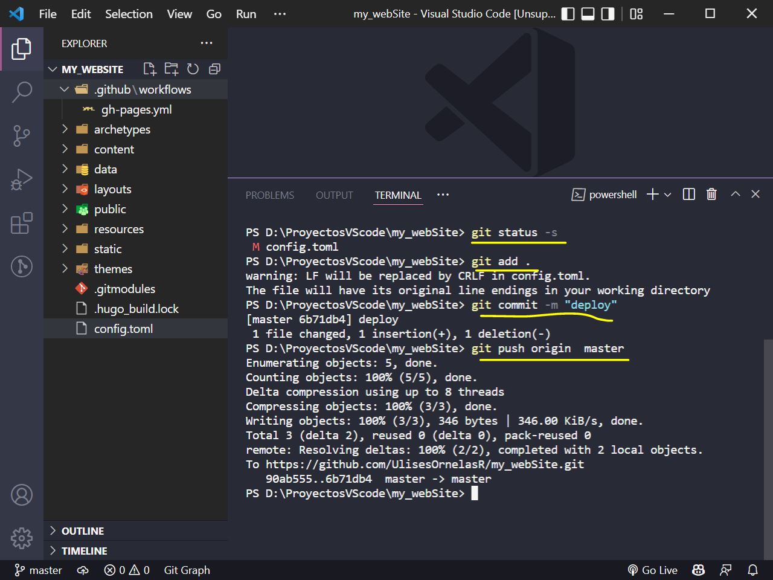Collapse the .github\workflows folder
The image size is (773, 580).
65,89
